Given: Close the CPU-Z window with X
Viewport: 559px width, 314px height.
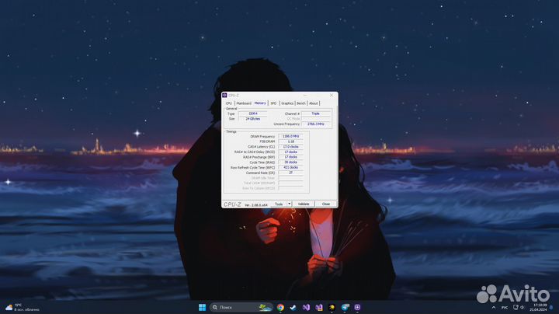Looking at the screenshot, I should 332,96.
